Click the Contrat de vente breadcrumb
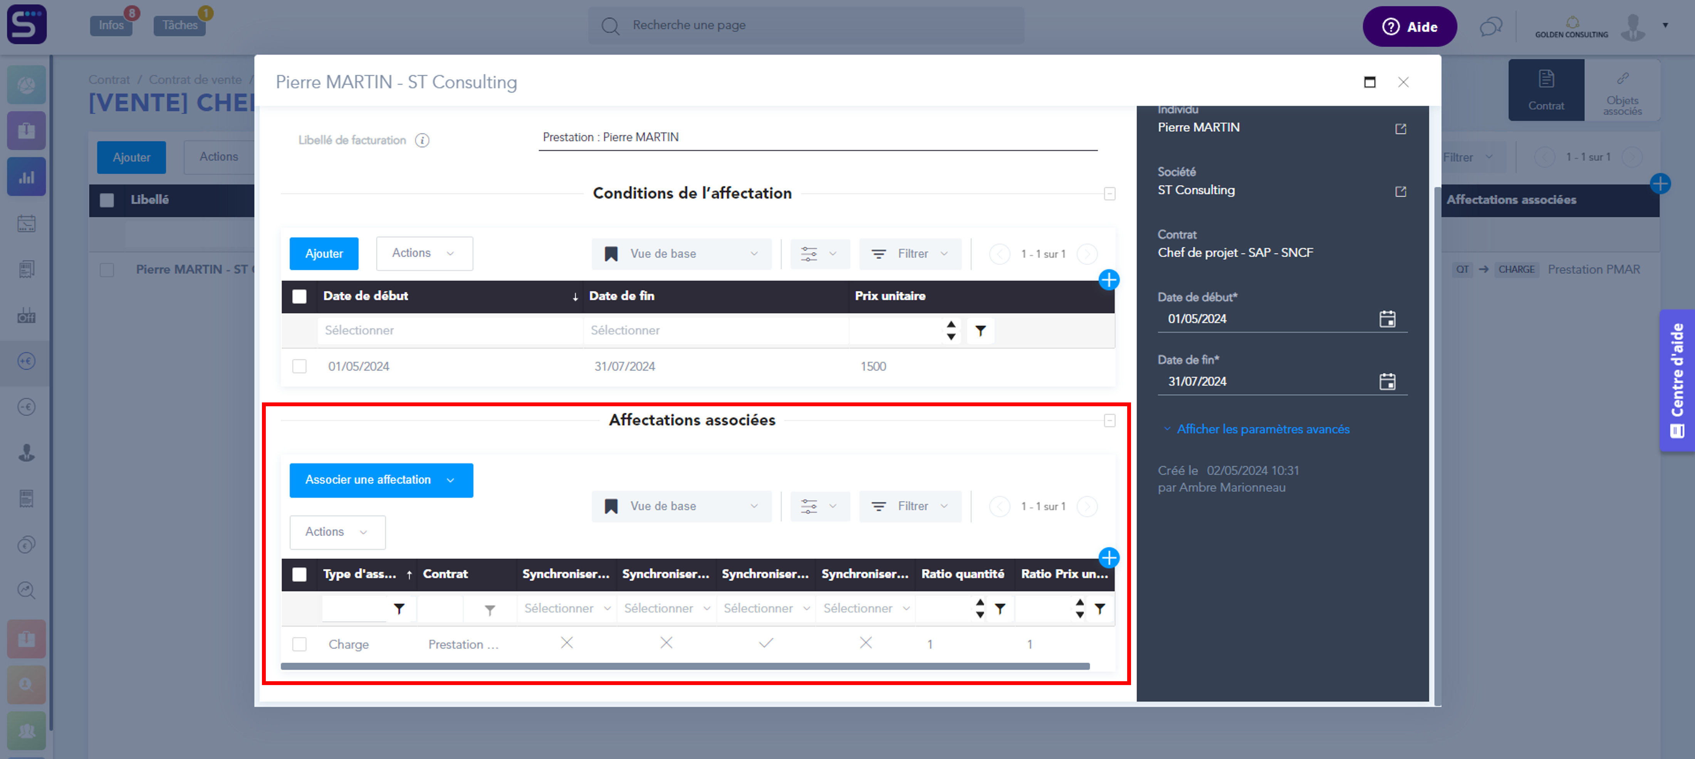Image resolution: width=1695 pixels, height=759 pixels. tap(195, 80)
